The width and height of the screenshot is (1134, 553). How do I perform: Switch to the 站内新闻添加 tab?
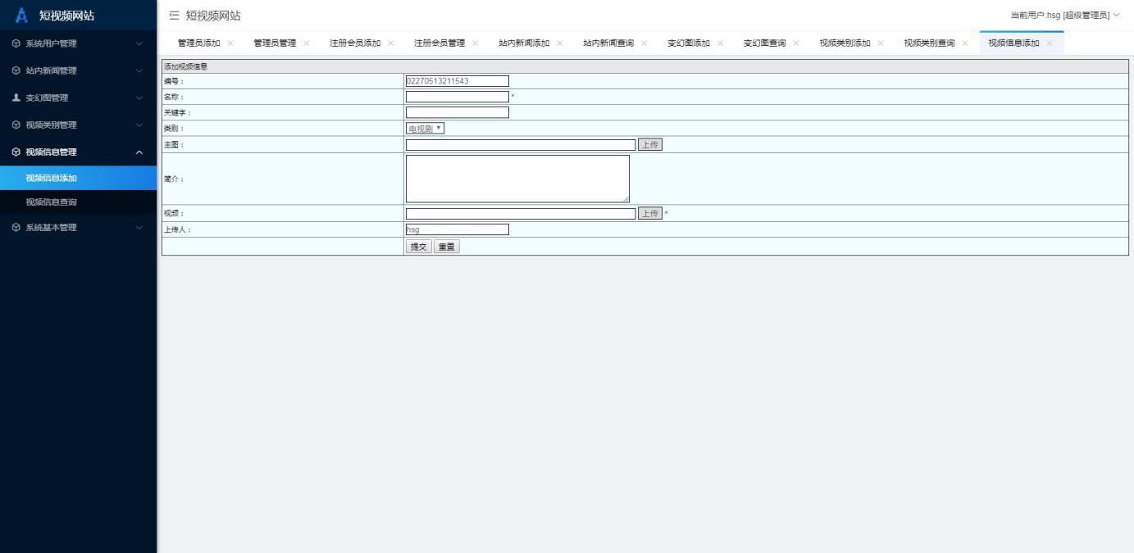click(524, 43)
